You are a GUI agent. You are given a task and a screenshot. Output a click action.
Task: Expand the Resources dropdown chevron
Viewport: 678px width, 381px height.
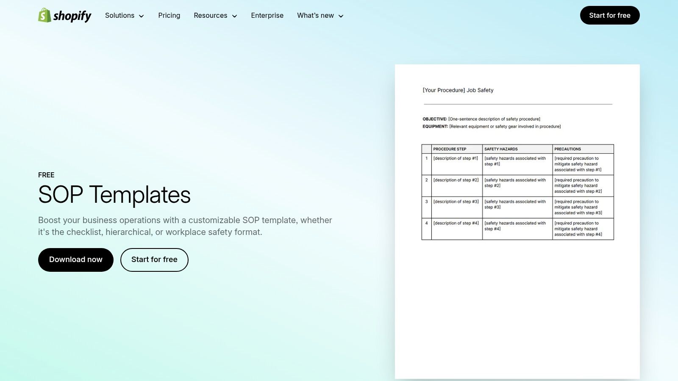click(x=235, y=16)
